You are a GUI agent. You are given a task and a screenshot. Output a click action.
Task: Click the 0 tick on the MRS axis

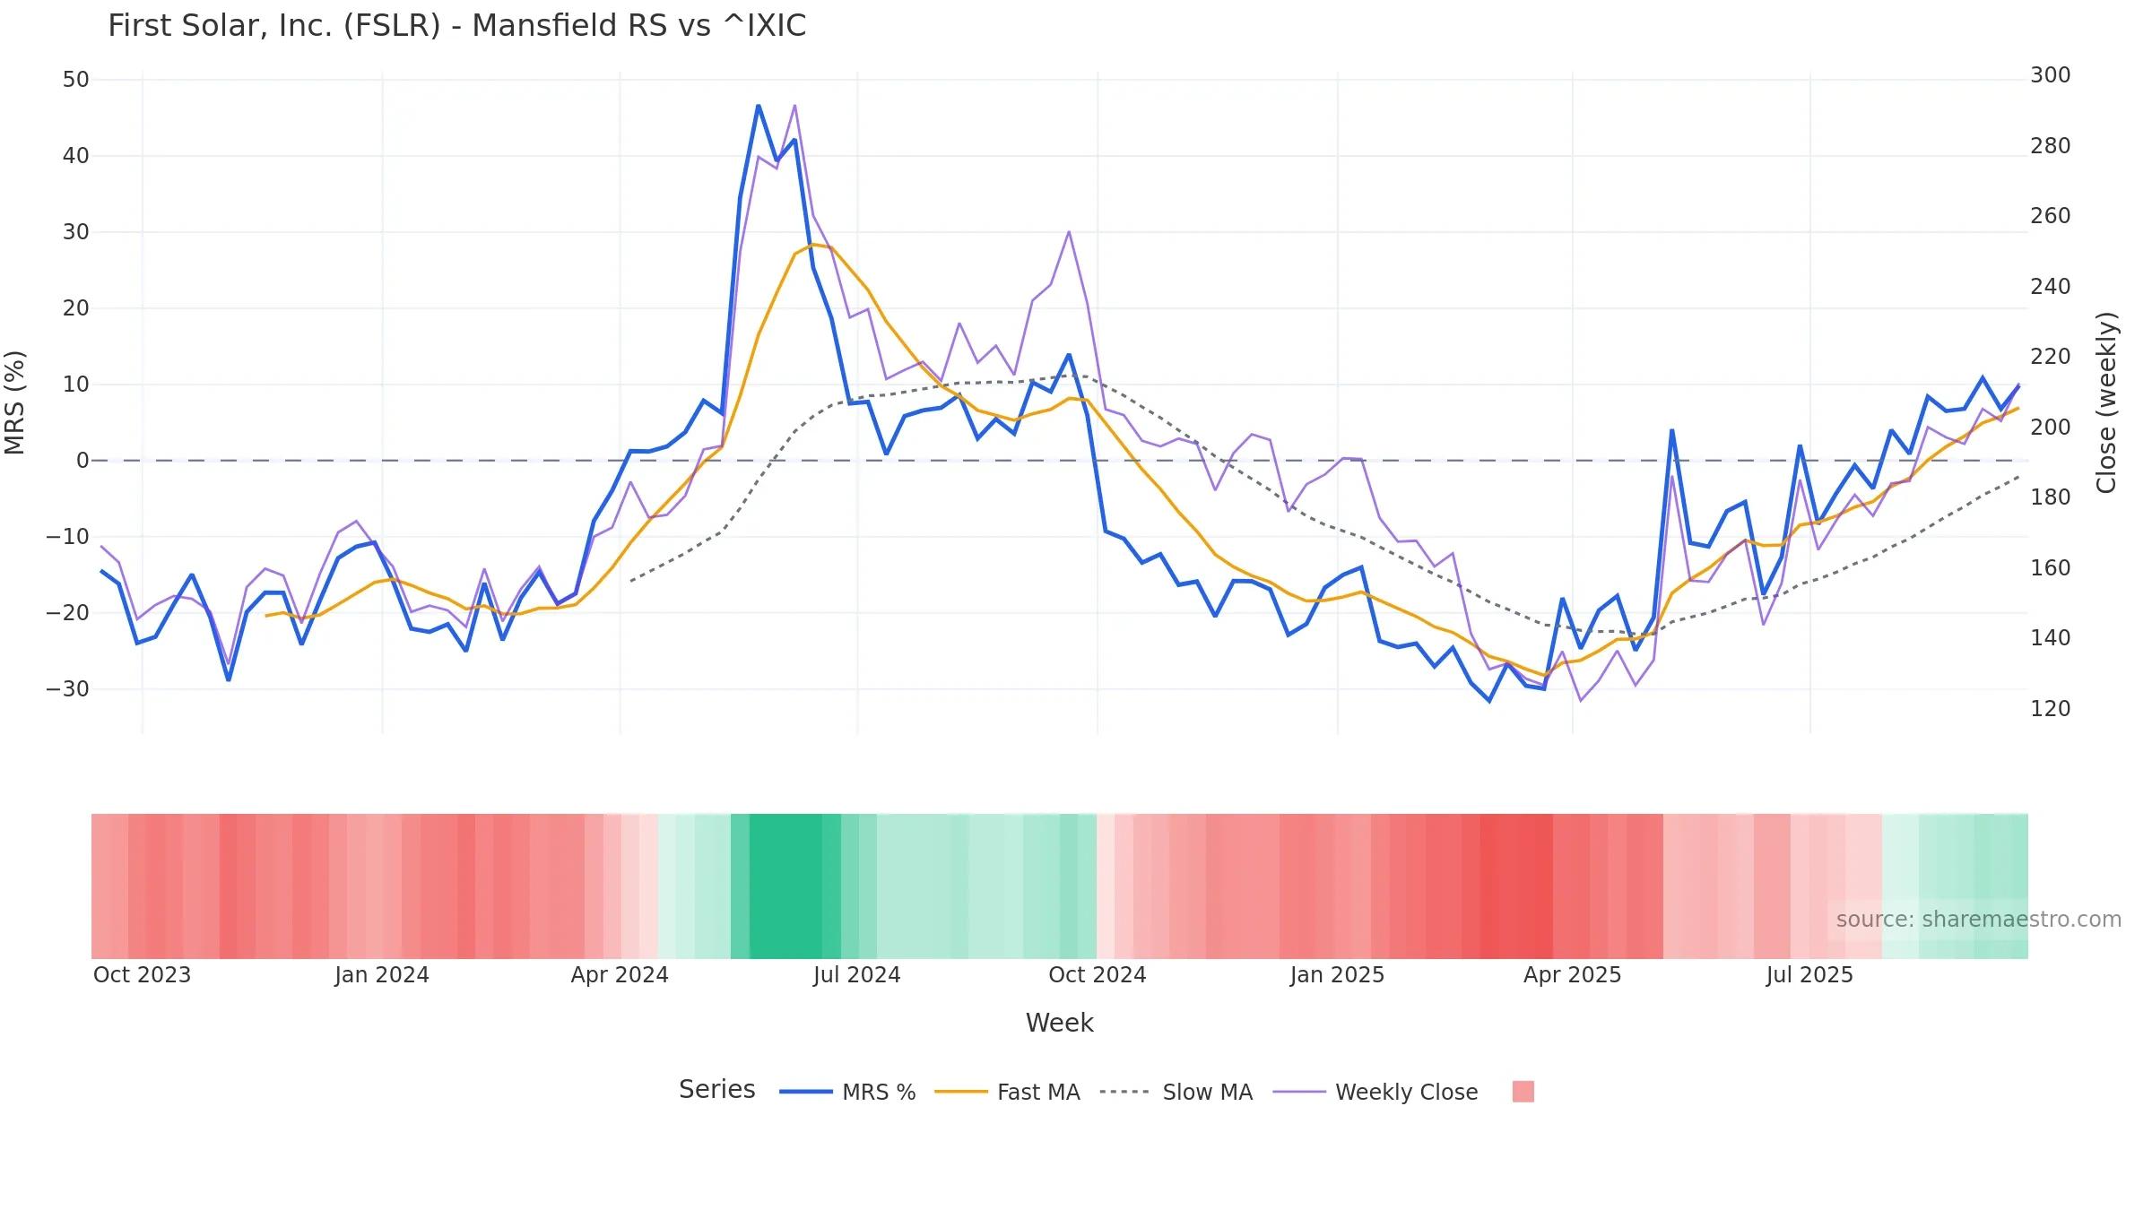tap(82, 461)
